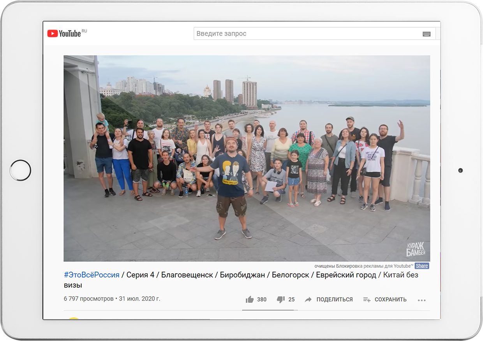Open the #ЭтоВсёРоссия hashtag link
Screen dimensions: 483x341
pyautogui.click(x=92, y=275)
